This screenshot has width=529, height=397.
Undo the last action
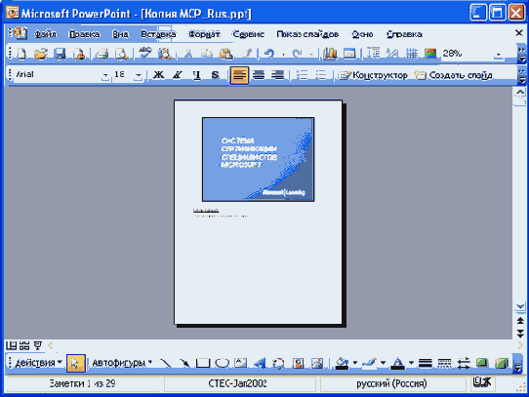tap(268, 54)
